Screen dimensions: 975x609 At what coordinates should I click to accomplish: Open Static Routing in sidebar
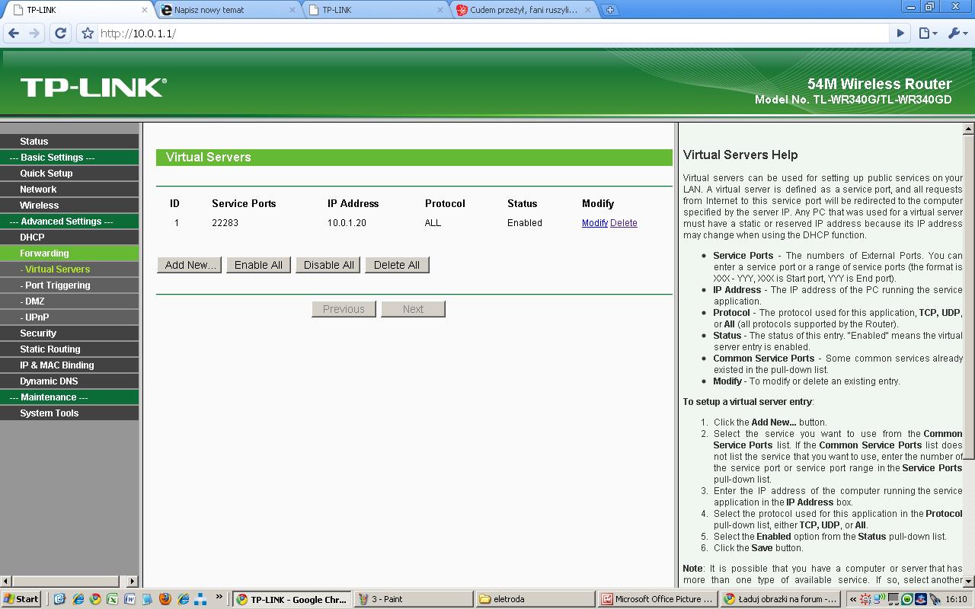click(x=69, y=349)
